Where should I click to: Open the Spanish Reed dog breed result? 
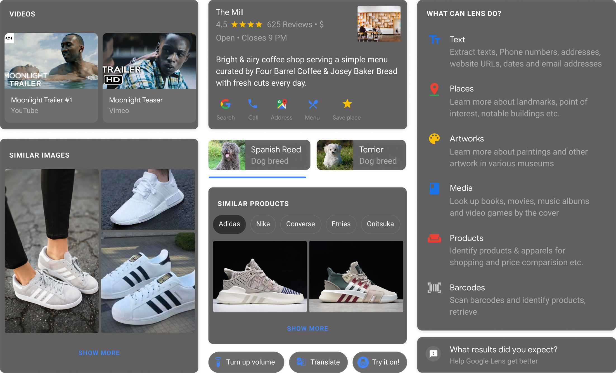[259, 155]
